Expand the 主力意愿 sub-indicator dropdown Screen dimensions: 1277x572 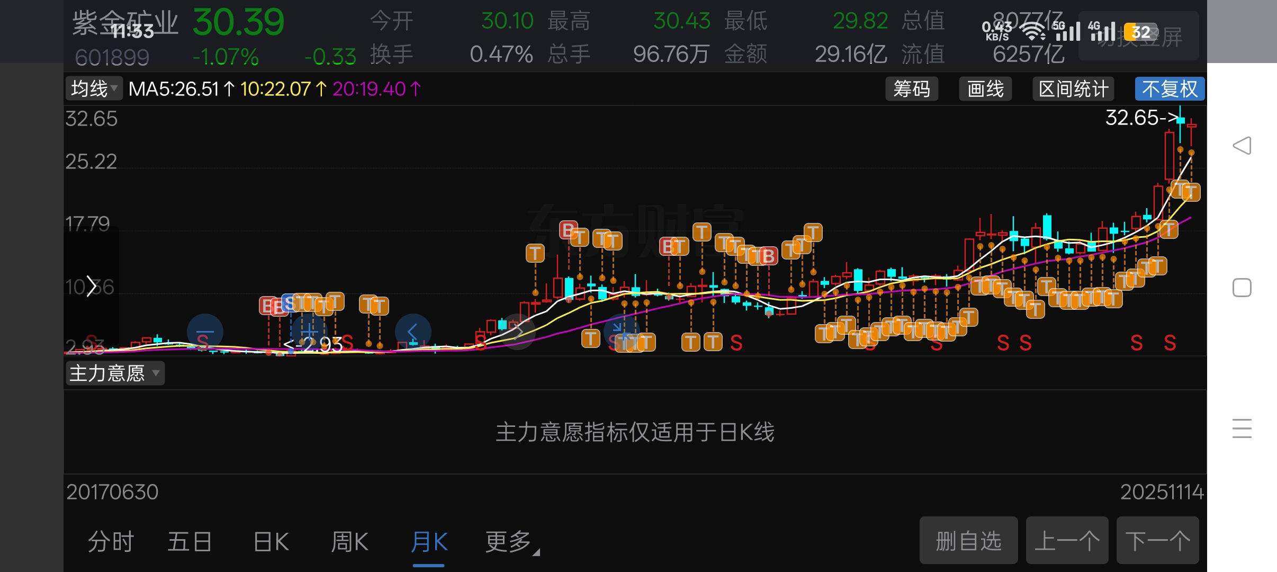tap(114, 373)
